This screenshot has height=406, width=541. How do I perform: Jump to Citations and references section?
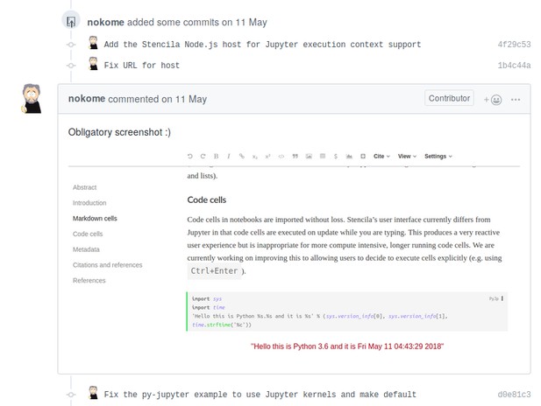pyautogui.click(x=107, y=265)
